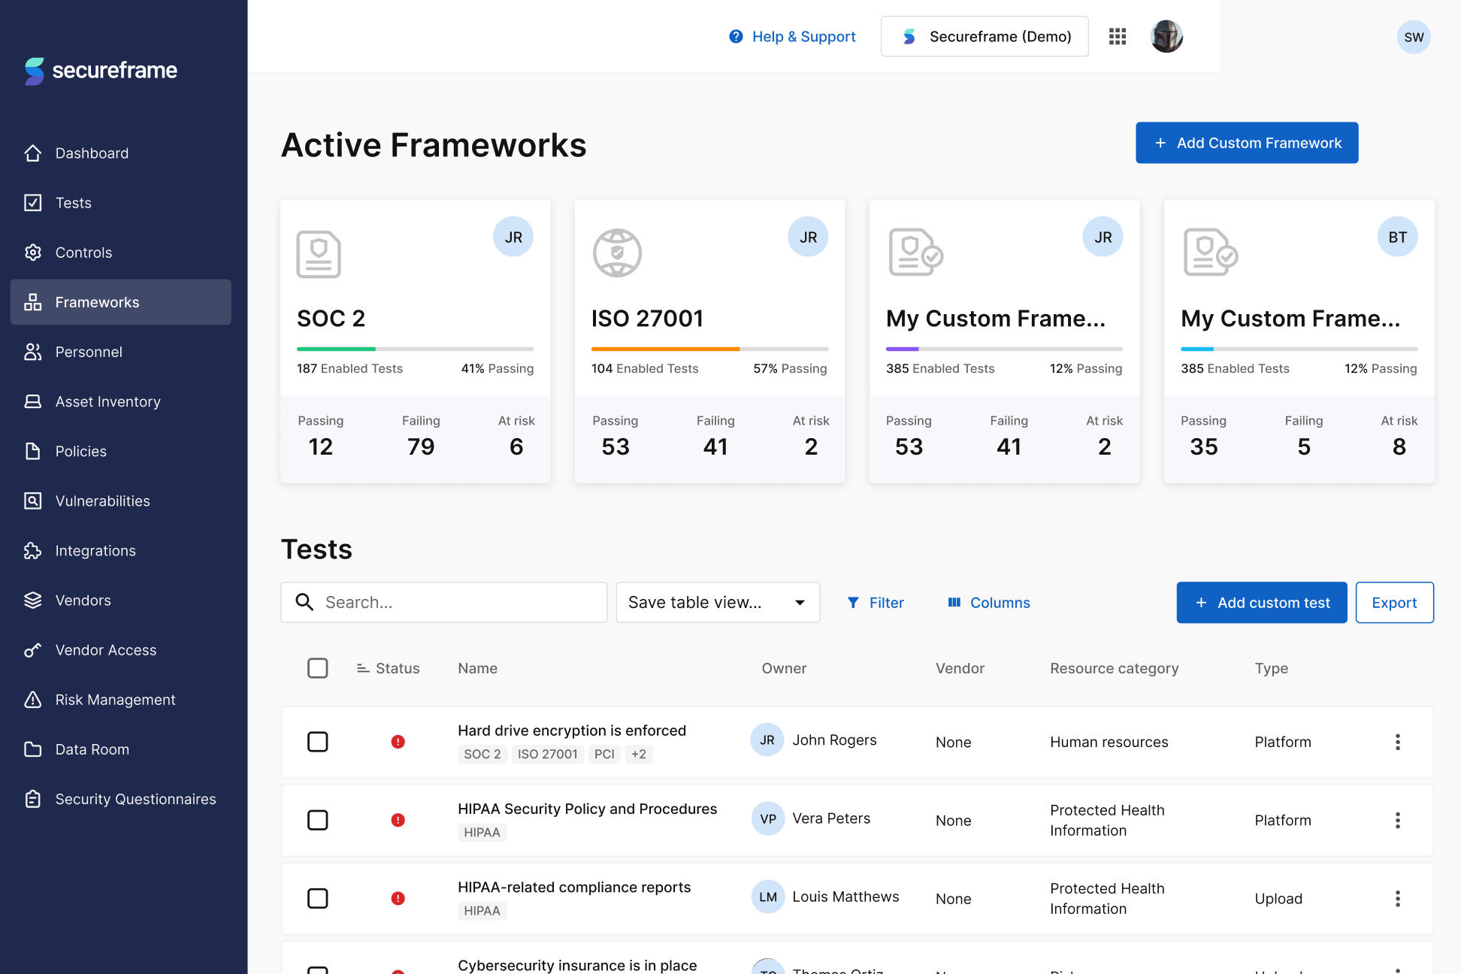Open the Risk Management section
Image resolution: width=1461 pixels, height=974 pixels.
(x=114, y=700)
